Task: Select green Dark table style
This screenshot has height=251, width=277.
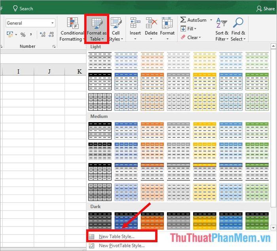Action: [x=257, y=221]
